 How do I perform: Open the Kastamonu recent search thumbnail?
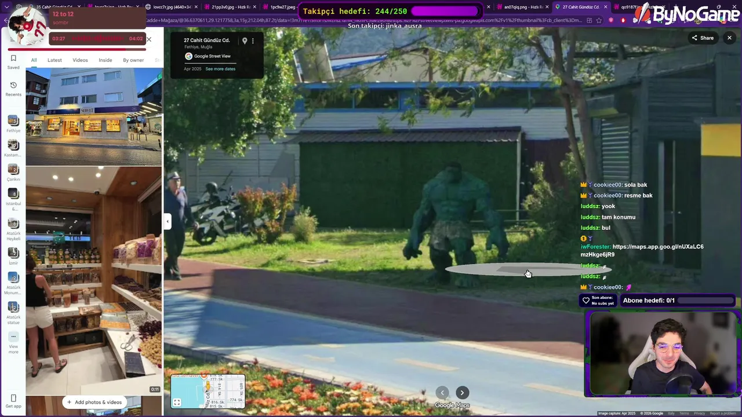[13, 145]
